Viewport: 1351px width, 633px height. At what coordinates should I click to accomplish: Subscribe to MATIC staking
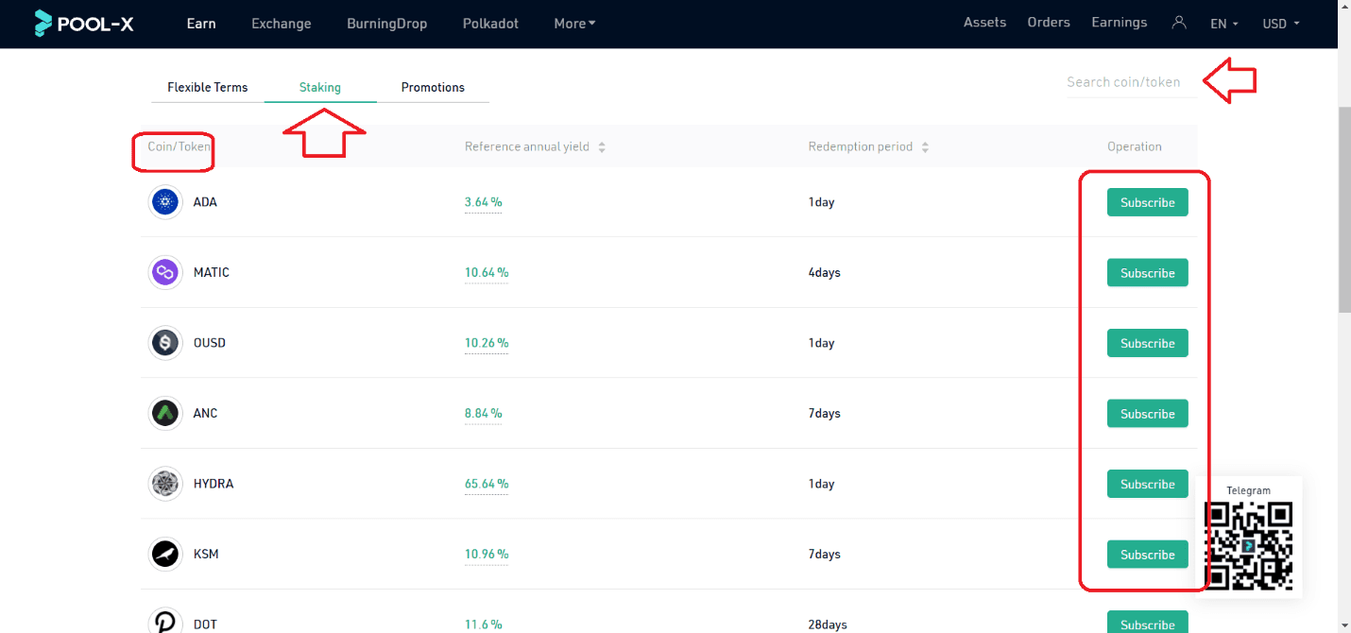(x=1148, y=273)
